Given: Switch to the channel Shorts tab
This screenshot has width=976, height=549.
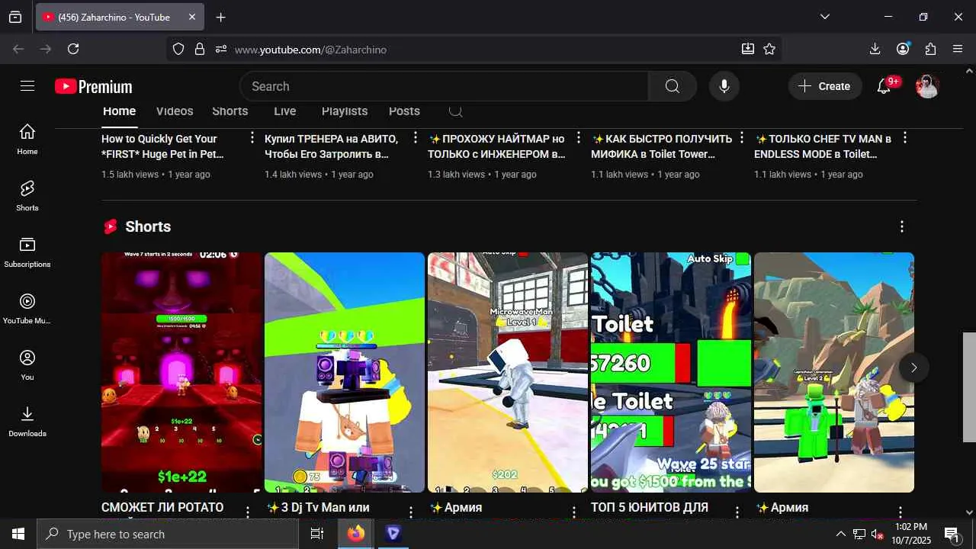Looking at the screenshot, I should (x=230, y=111).
